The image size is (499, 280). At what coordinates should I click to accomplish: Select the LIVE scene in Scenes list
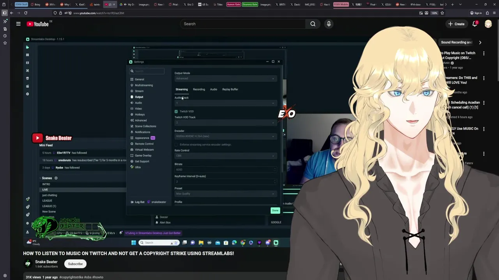(83, 190)
